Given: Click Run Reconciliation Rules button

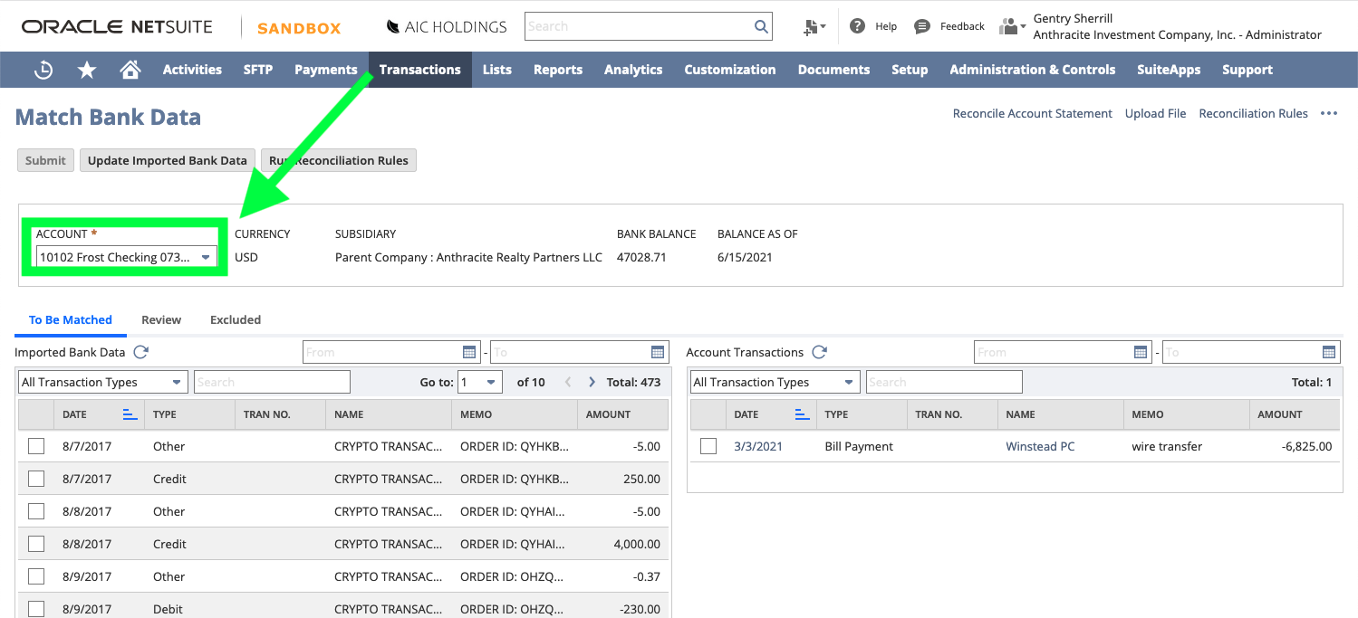Looking at the screenshot, I should pyautogui.click(x=339, y=160).
